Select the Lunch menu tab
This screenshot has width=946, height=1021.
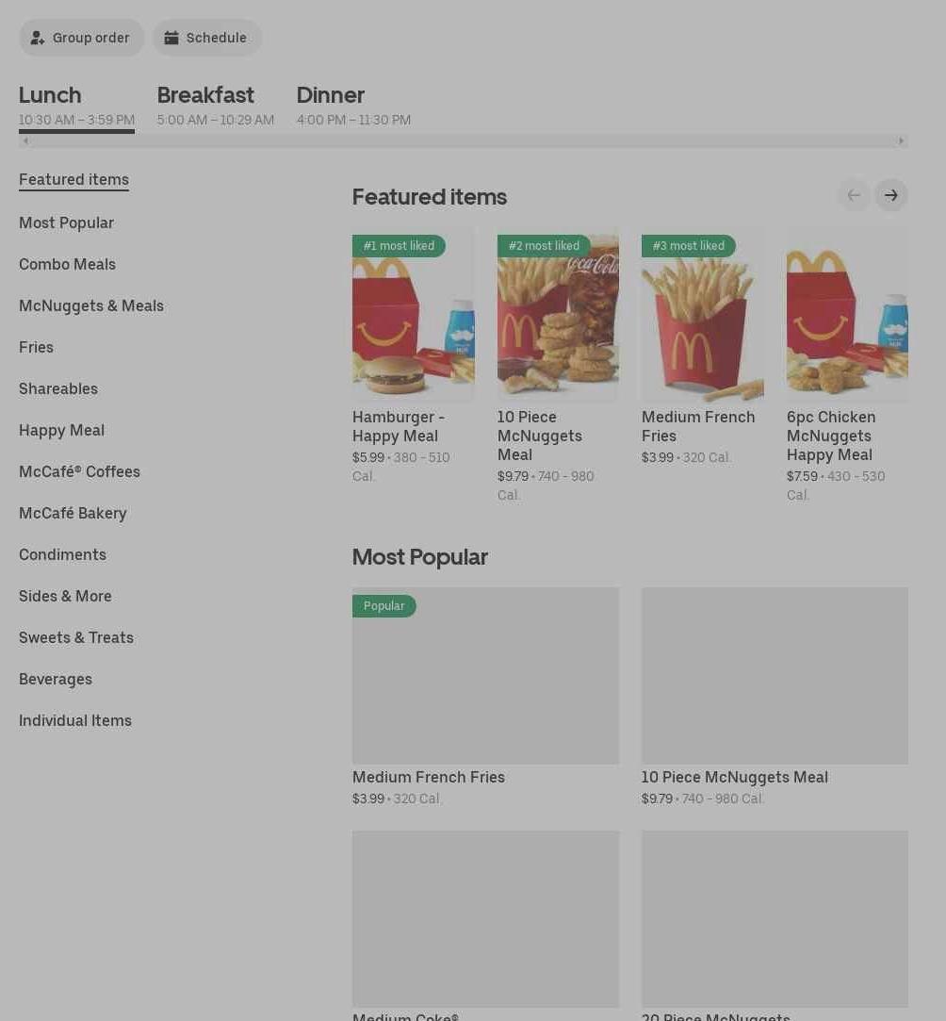pyautogui.click(x=76, y=106)
